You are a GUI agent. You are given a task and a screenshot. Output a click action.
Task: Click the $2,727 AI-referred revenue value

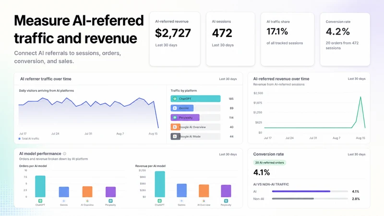point(173,33)
